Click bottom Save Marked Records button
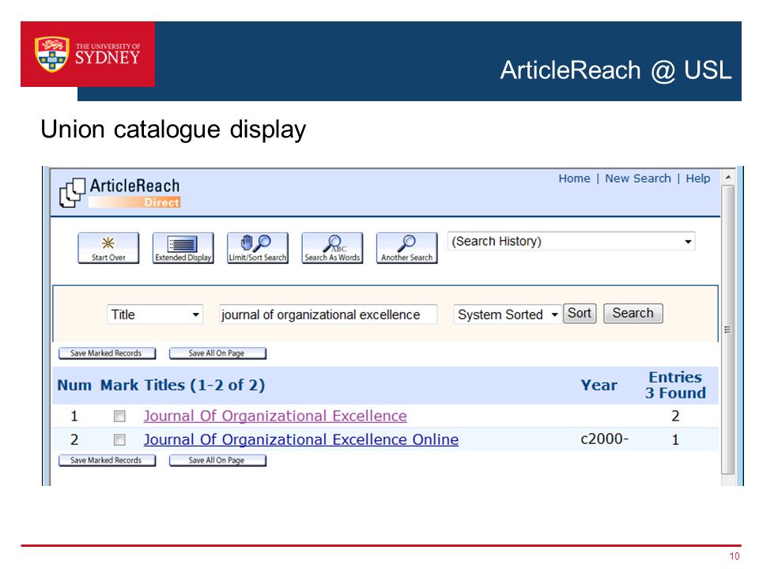759x569 pixels. 107,460
